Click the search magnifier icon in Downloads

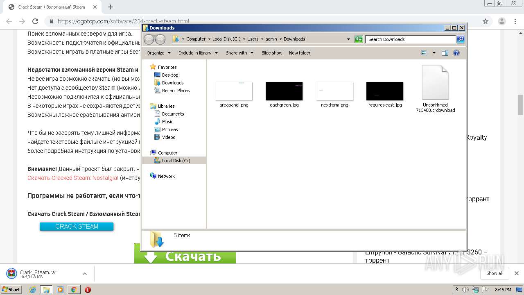coord(461,39)
